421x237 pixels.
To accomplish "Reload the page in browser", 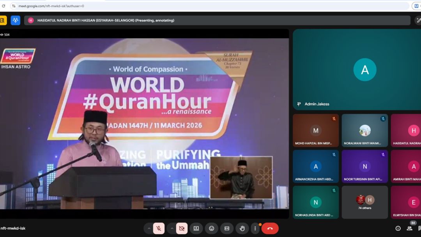I will coord(4,6).
